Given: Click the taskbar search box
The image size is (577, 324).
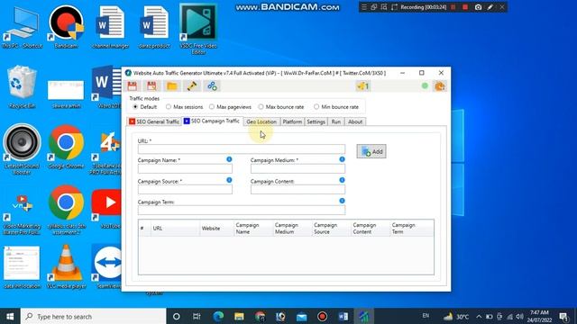Looking at the screenshot, I should (93, 316).
